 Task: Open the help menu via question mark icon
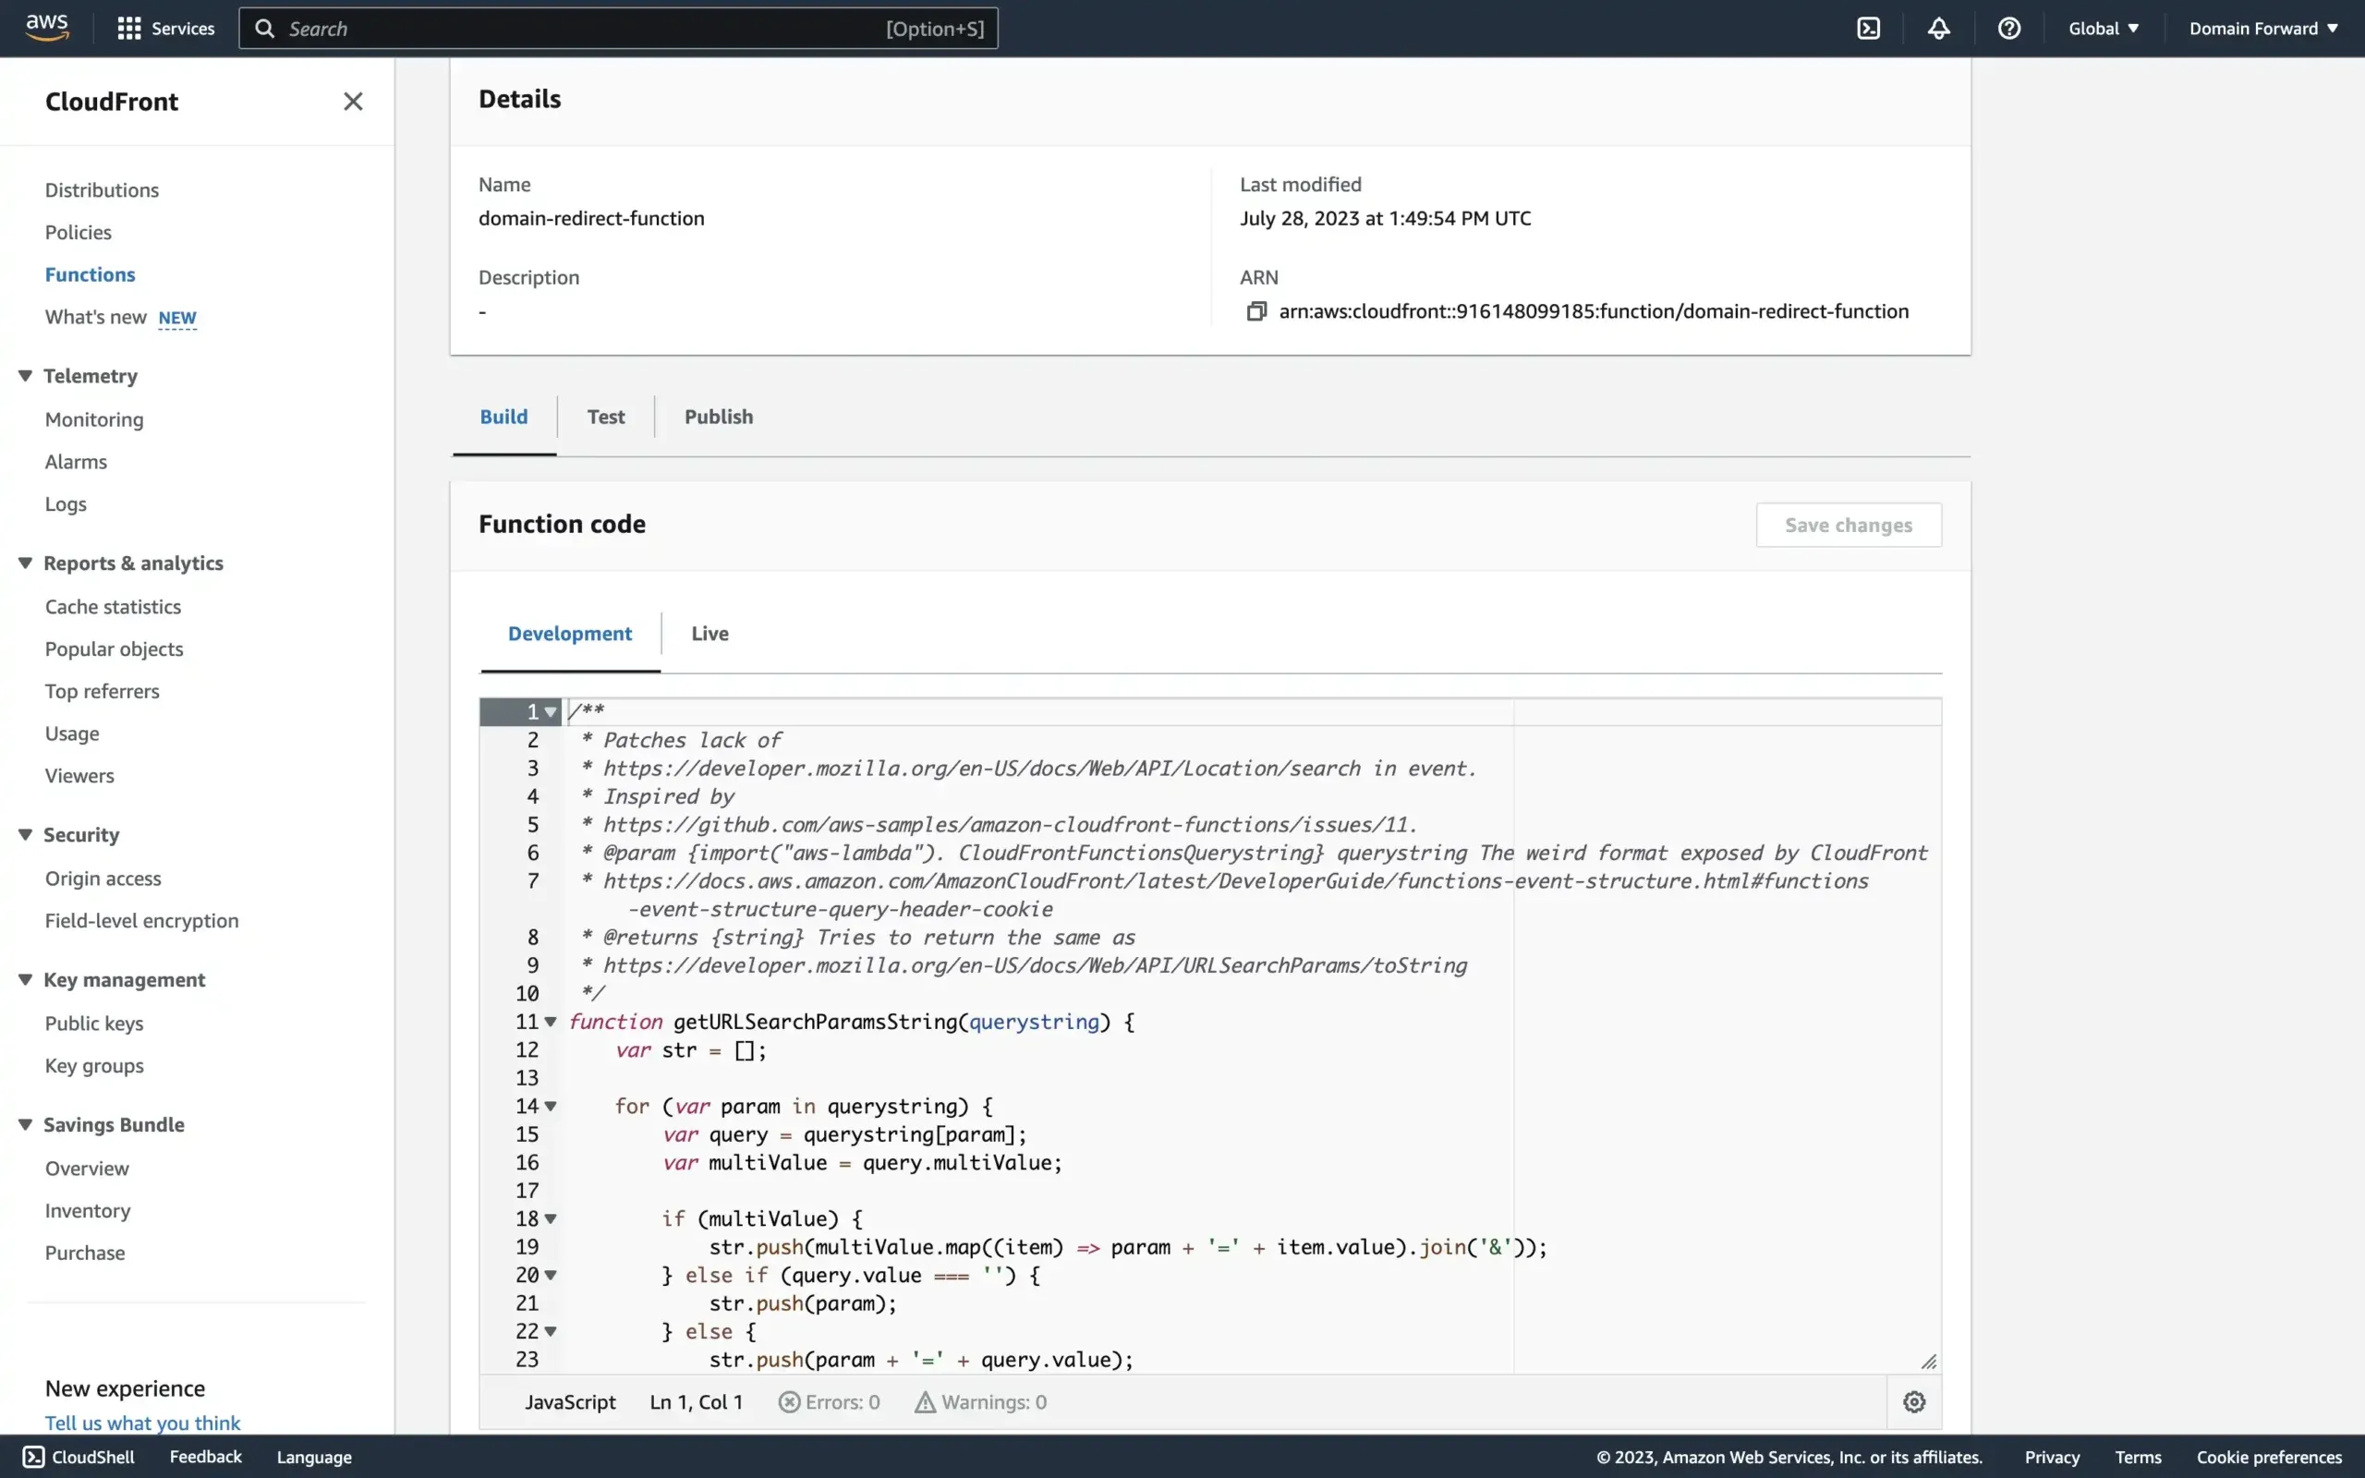coord(2009,28)
